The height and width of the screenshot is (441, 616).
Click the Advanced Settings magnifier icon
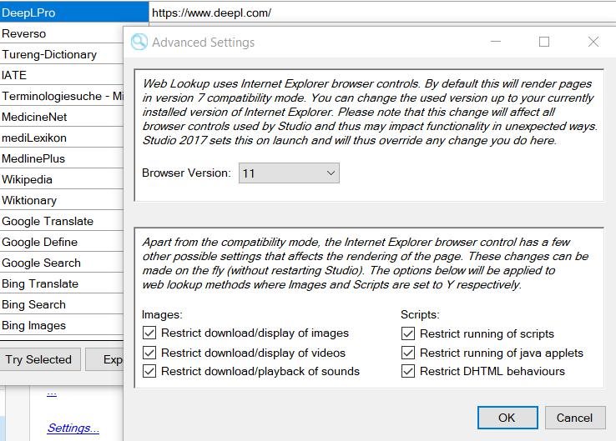pyautogui.click(x=139, y=42)
